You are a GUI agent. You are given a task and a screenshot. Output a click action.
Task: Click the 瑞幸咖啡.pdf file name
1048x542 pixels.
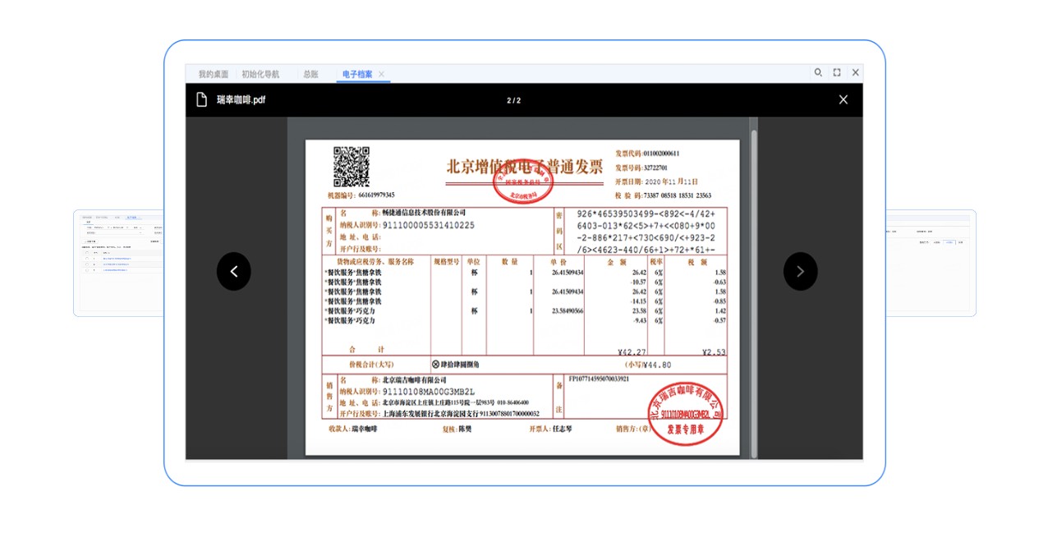click(x=241, y=100)
